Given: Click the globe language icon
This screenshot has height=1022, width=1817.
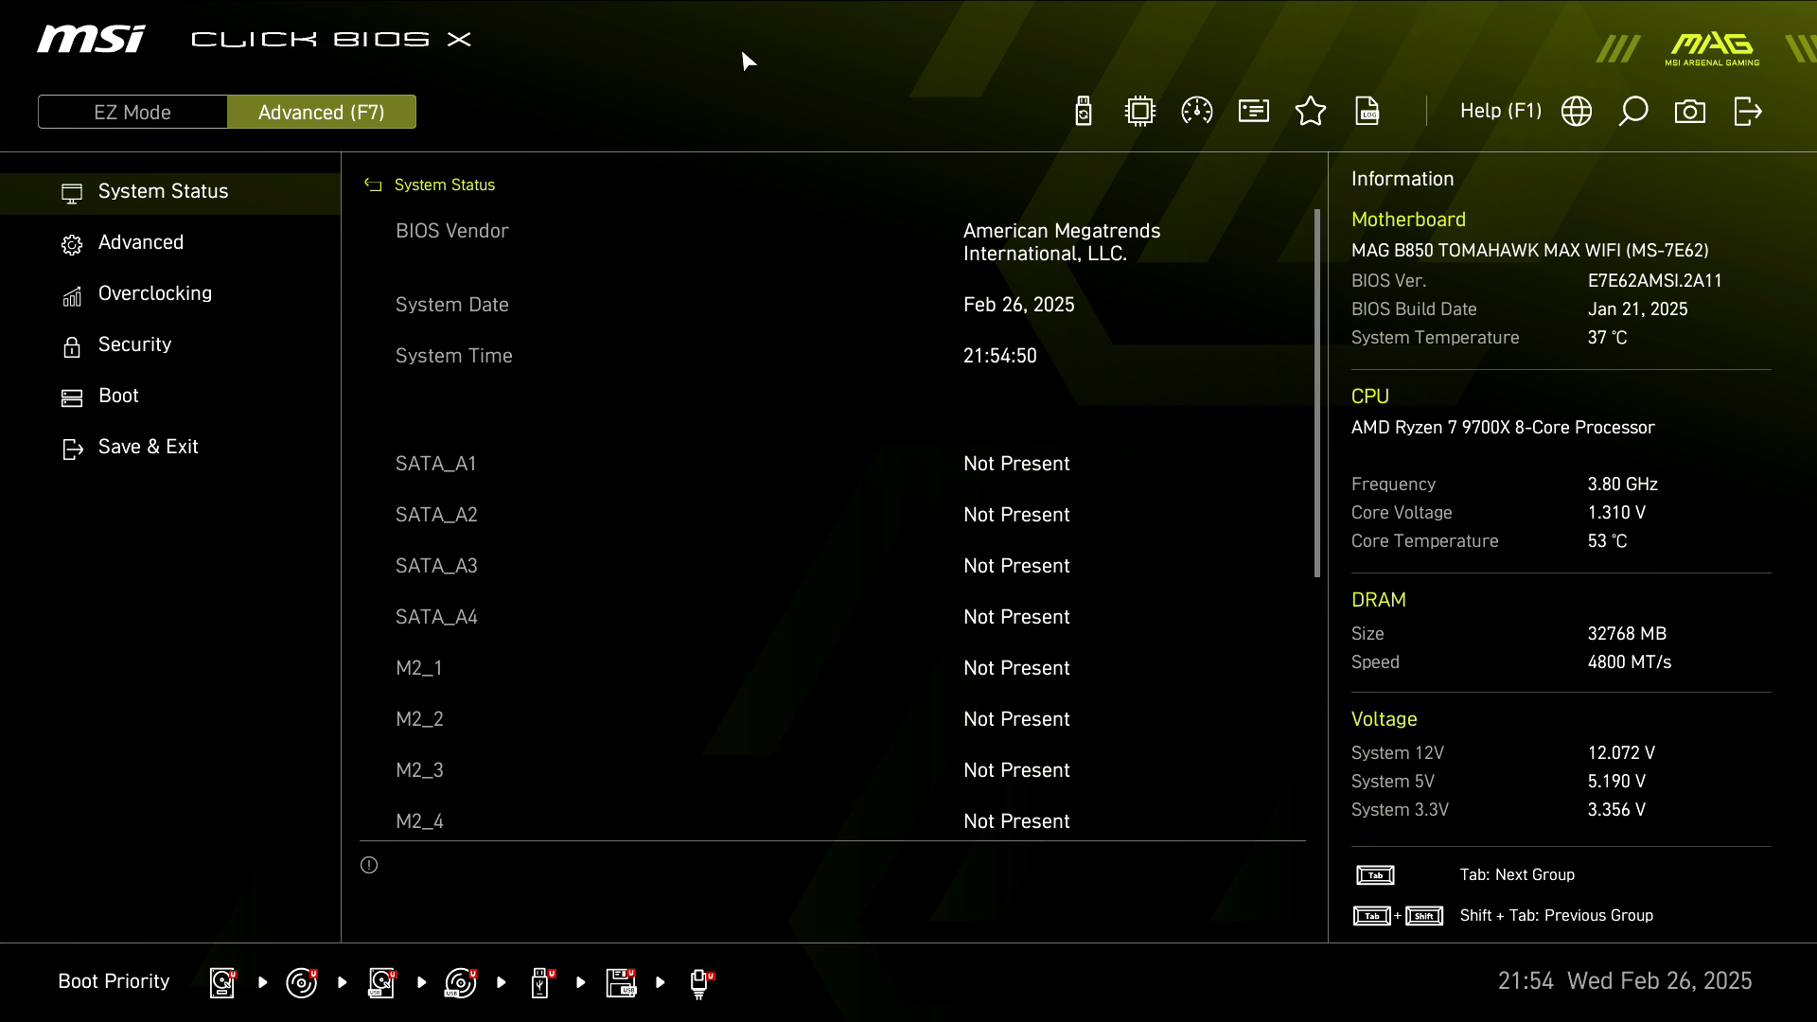Looking at the screenshot, I should (1577, 112).
